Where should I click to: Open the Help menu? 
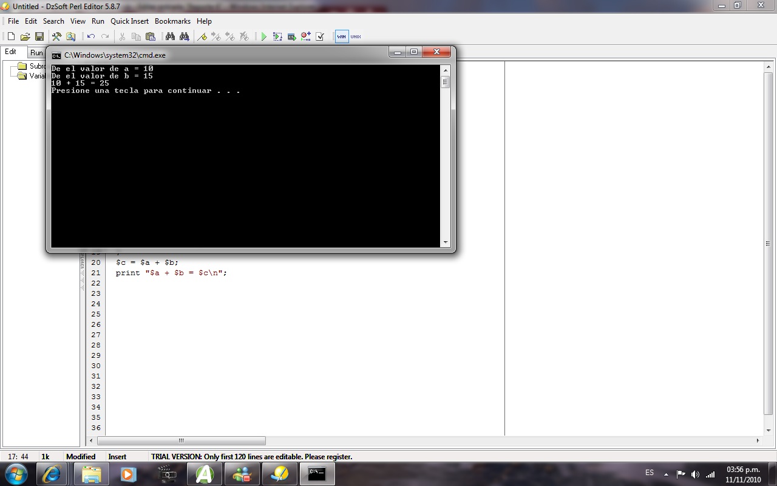(x=204, y=21)
